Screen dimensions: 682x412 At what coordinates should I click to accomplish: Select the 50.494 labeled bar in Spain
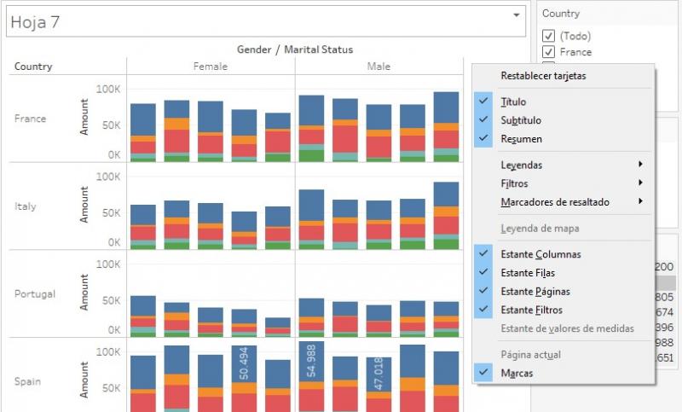point(244,363)
